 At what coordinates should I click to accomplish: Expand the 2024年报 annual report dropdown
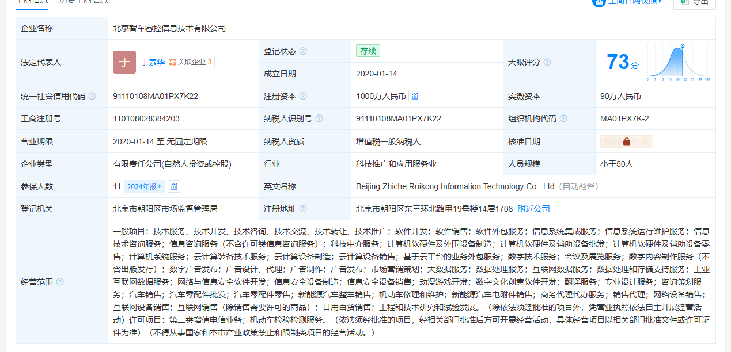click(144, 186)
